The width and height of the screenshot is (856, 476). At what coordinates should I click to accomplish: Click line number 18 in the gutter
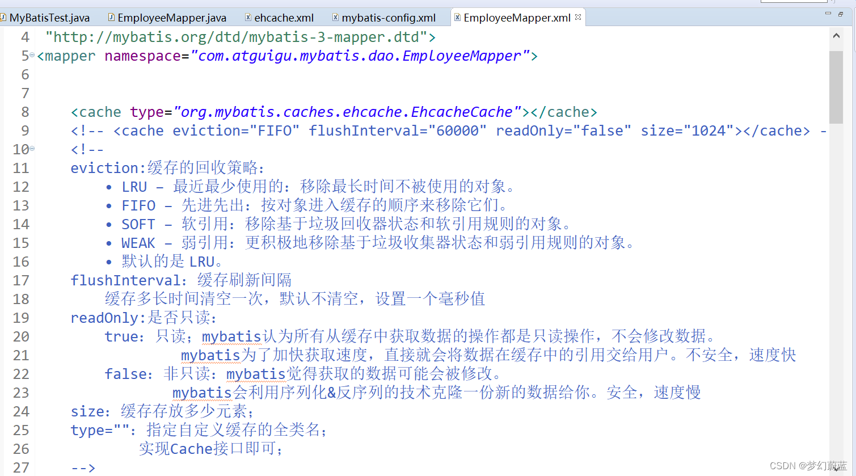click(x=21, y=300)
